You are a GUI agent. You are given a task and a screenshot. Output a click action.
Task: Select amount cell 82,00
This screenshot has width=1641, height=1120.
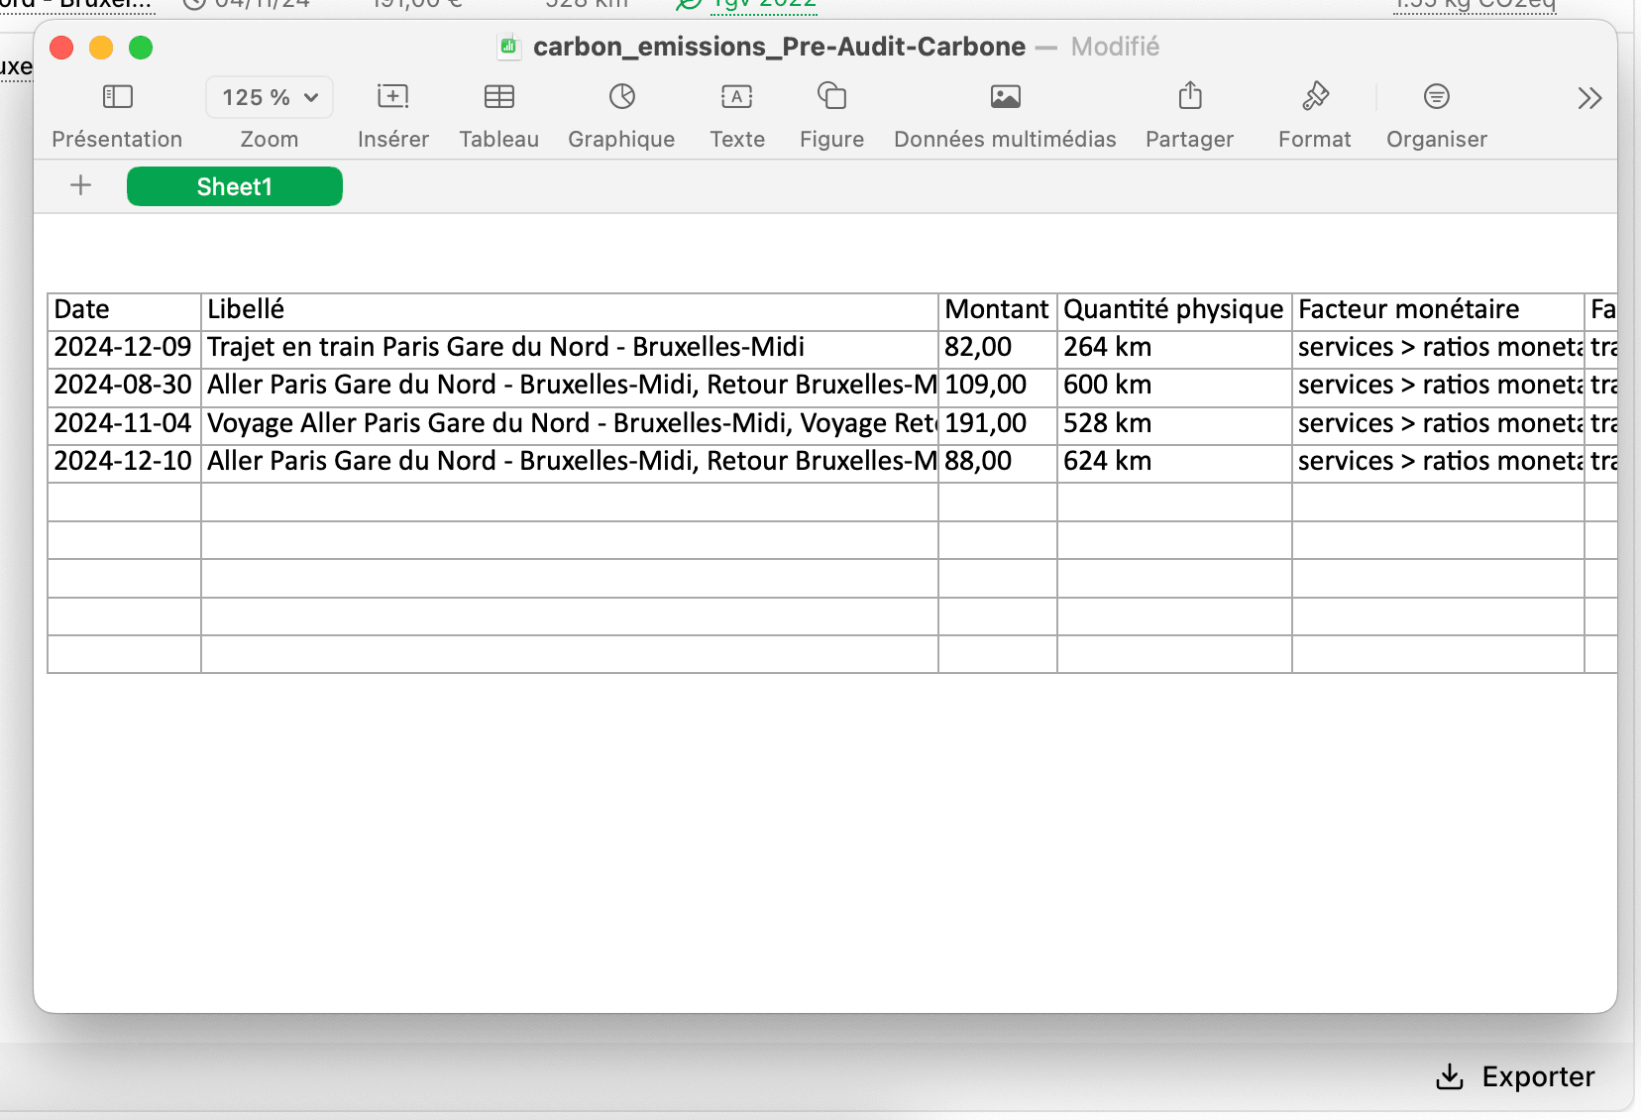[998, 349]
